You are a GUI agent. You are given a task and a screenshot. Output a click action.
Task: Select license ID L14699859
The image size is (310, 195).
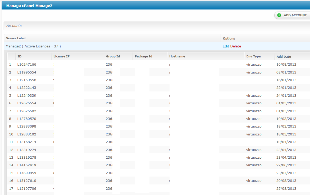(27, 173)
